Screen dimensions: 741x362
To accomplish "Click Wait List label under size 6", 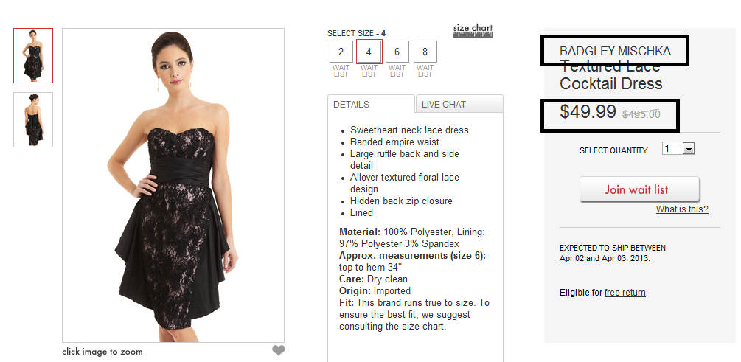I will pyautogui.click(x=397, y=71).
